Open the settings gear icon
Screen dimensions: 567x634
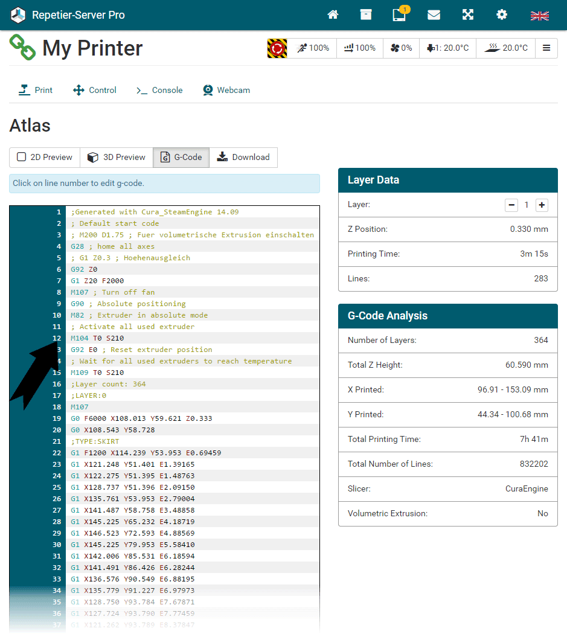coord(502,15)
